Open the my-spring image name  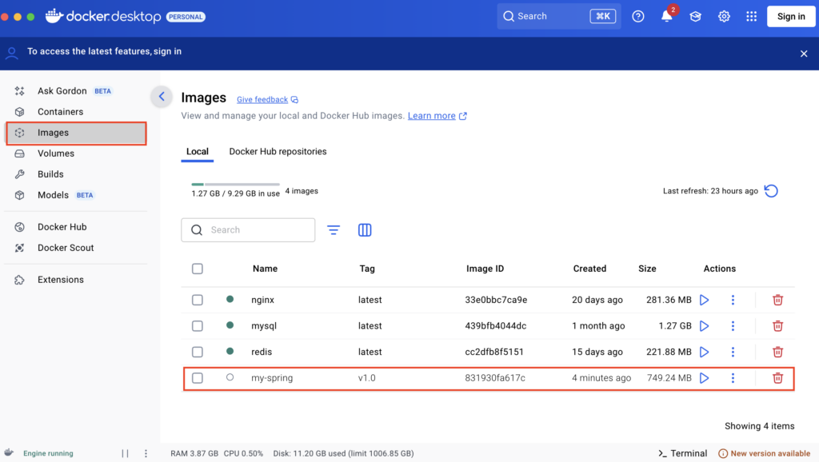[272, 378]
